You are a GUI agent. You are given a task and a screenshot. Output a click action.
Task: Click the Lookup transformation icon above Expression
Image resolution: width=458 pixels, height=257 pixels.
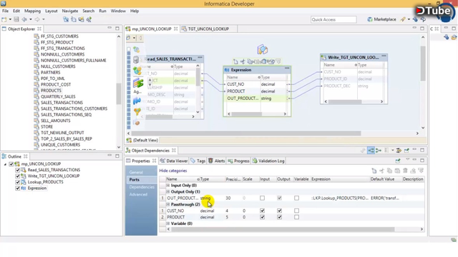263,49
